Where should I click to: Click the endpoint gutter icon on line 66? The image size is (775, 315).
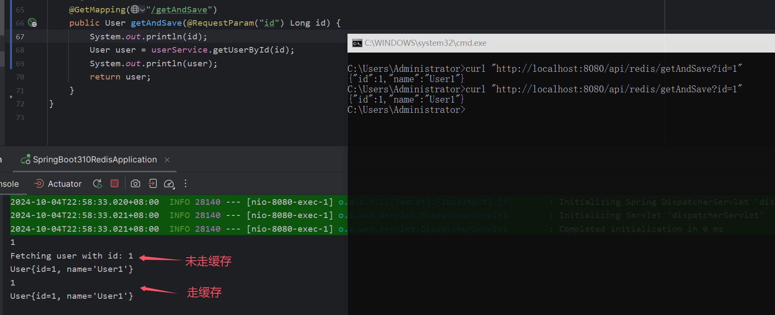pyautogui.click(x=32, y=23)
